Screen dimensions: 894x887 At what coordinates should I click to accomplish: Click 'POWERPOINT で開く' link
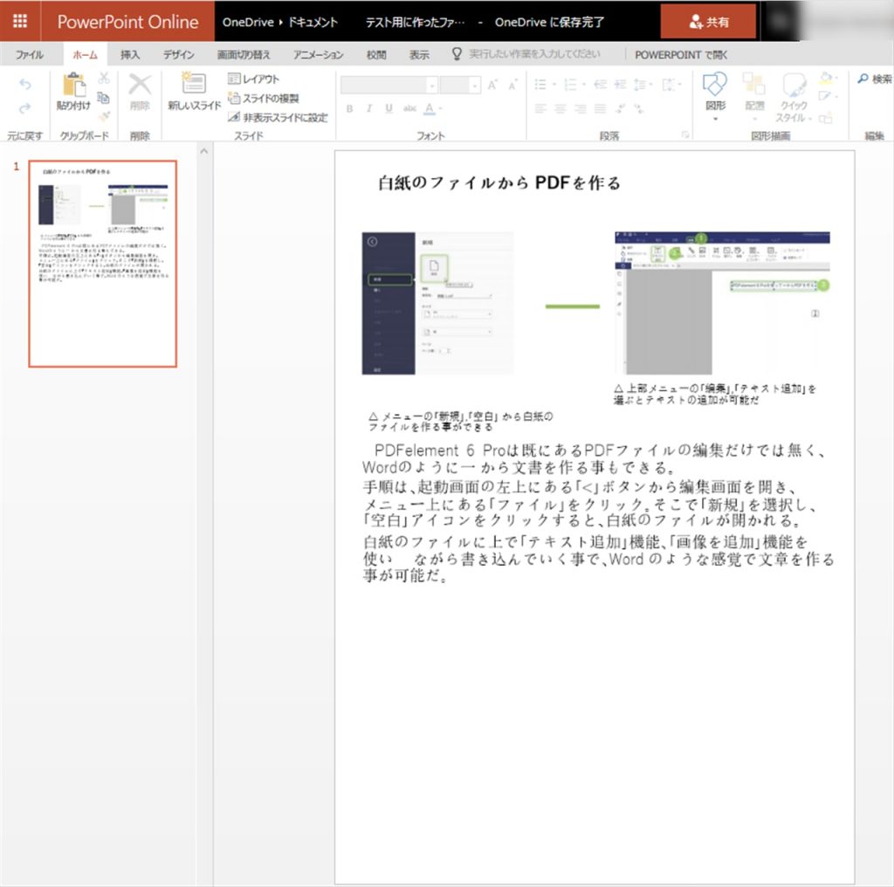[681, 55]
